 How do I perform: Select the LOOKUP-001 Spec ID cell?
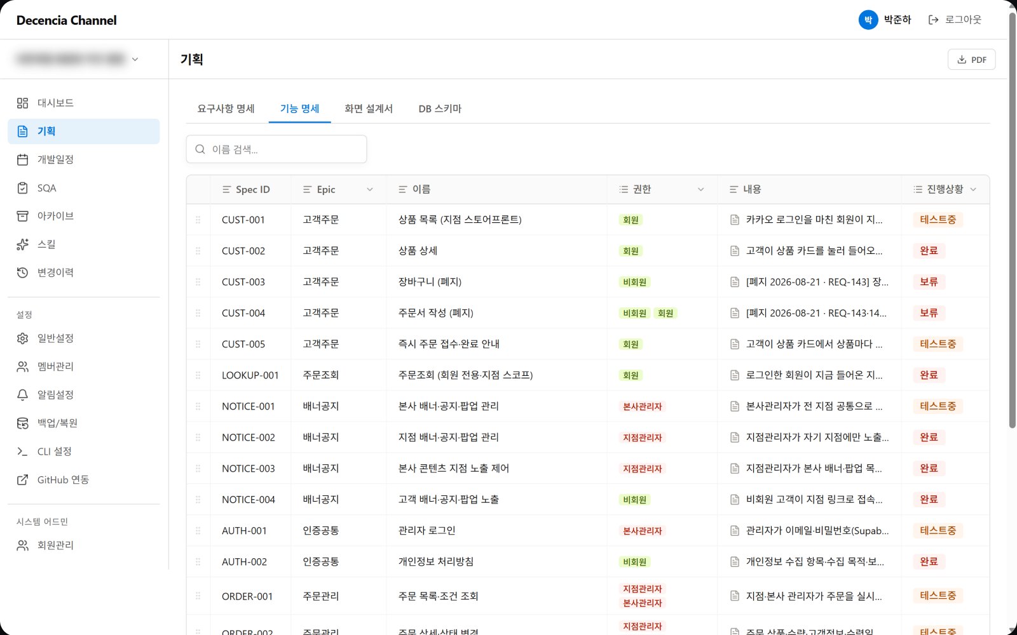click(250, 375)
